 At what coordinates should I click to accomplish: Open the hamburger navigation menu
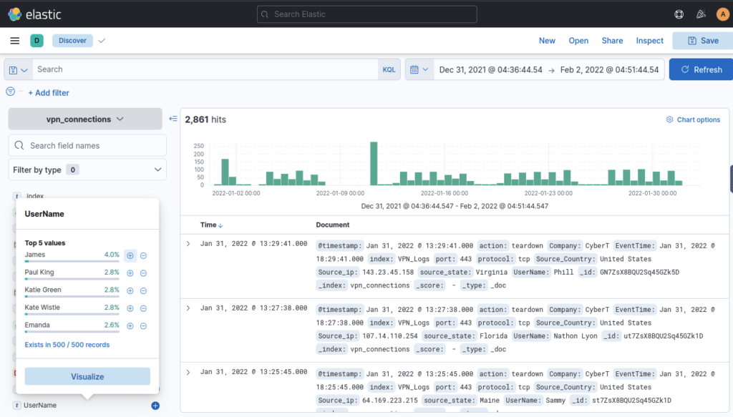[x=15, y=41]
